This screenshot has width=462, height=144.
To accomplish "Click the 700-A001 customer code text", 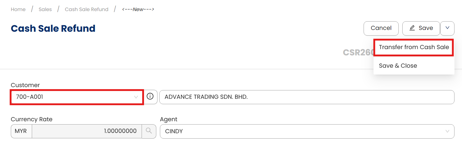I will (x=28, y=97).
